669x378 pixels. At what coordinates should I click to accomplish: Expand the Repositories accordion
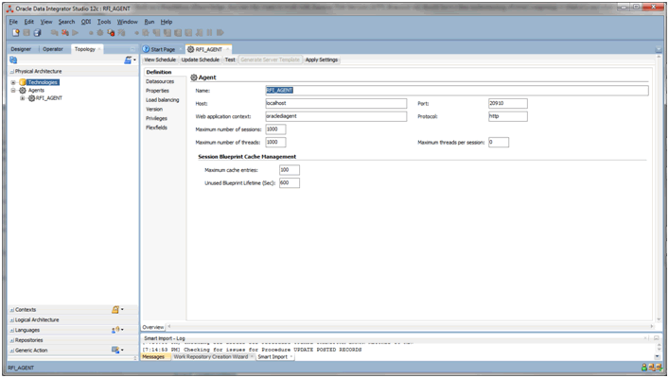(x=12, y=340)
